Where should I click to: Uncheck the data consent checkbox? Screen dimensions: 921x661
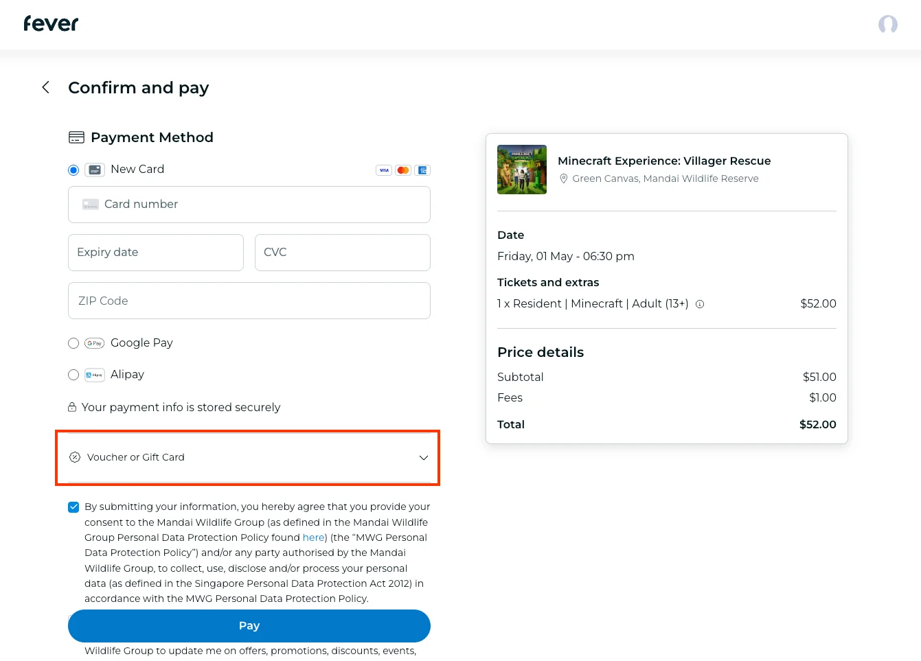(73, 507)
